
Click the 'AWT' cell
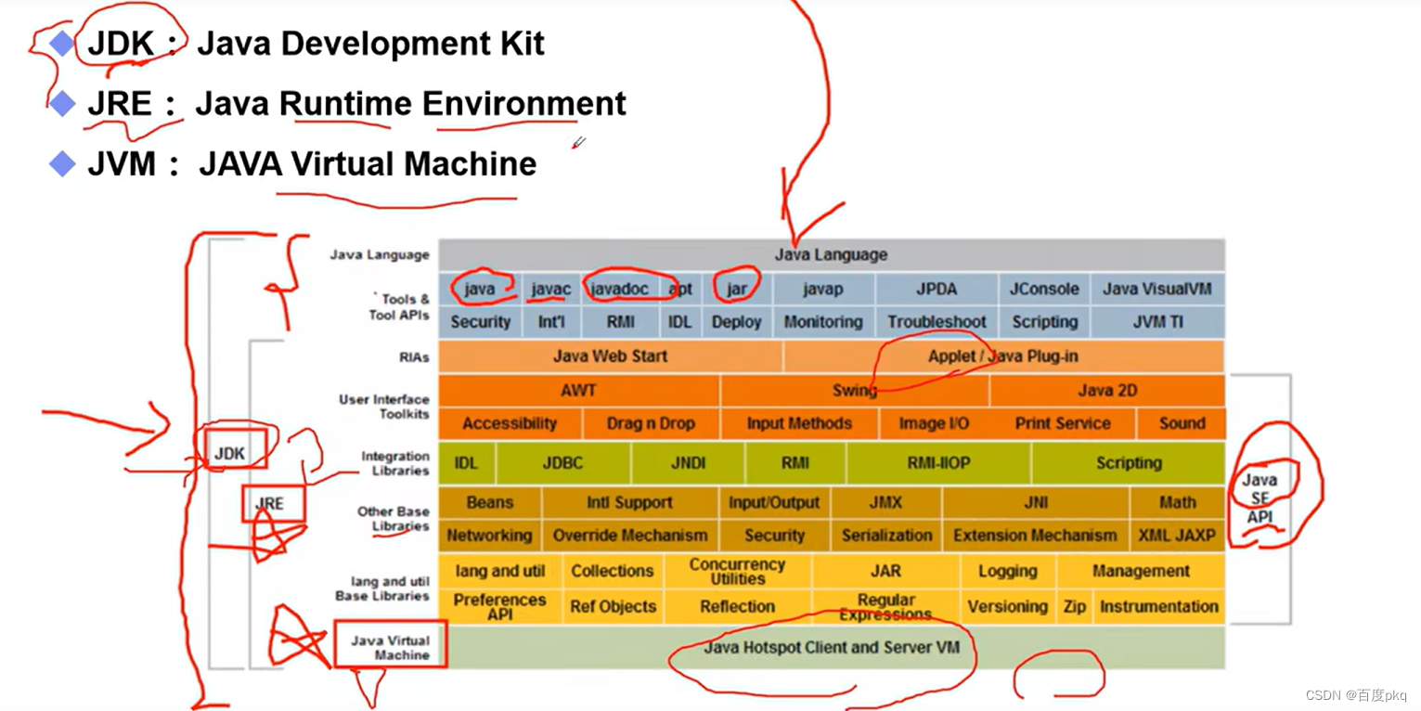pos(578,391)
